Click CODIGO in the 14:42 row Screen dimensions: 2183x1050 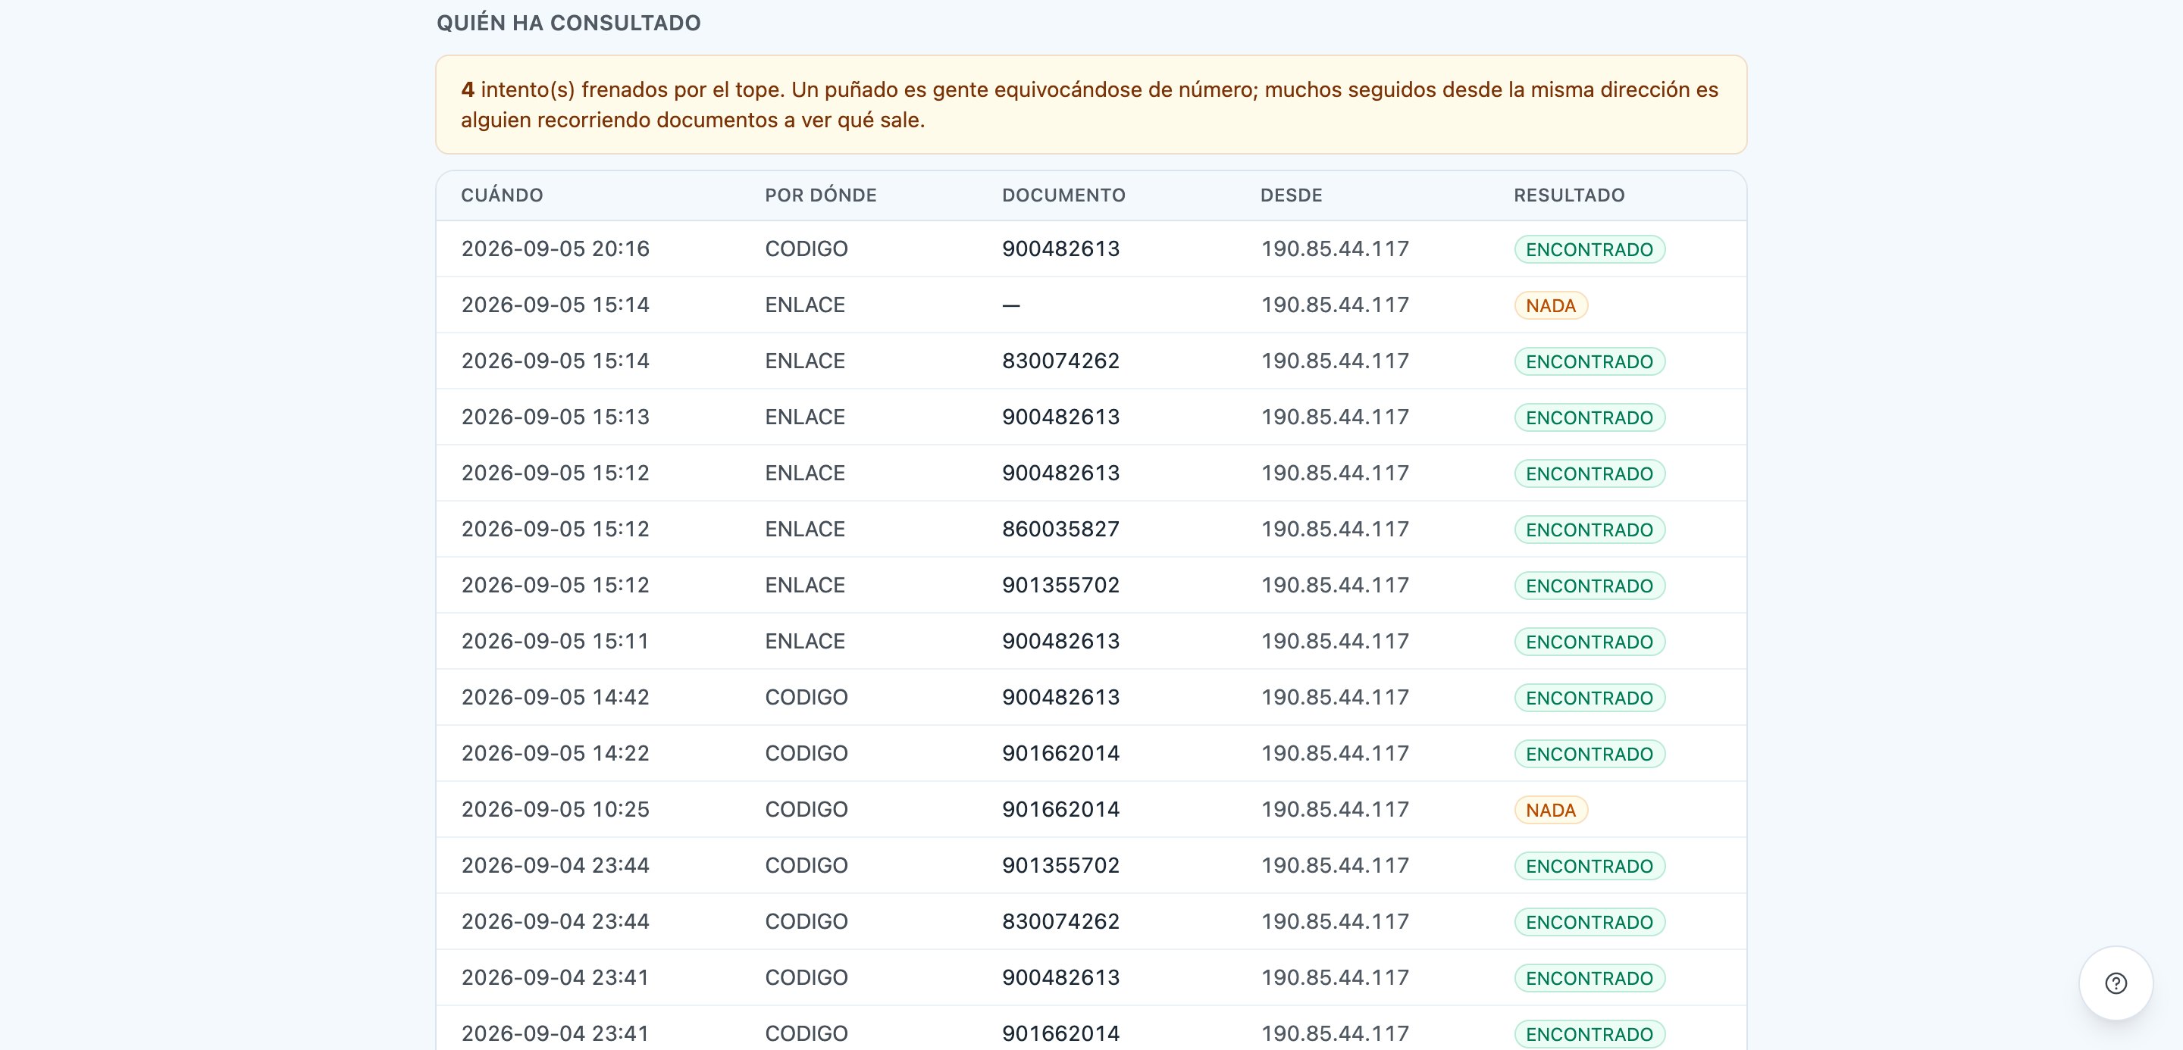point(806,697)
